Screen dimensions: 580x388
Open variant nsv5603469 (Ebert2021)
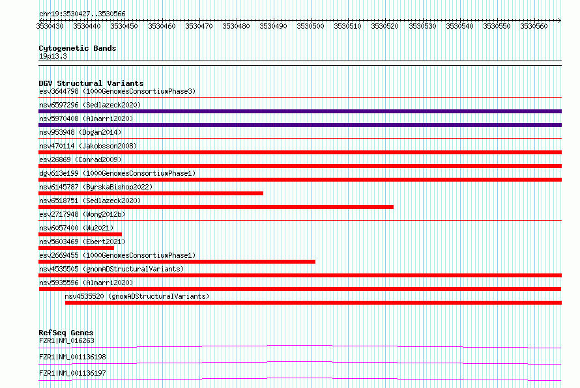tap(82, 242)
